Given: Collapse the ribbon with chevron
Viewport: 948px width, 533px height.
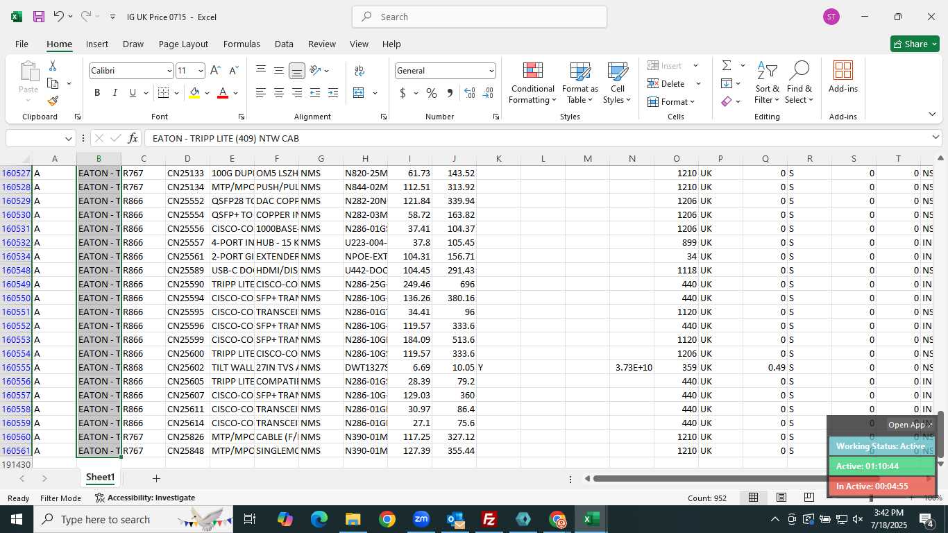Looking at the screenshot, I should 932,115.
